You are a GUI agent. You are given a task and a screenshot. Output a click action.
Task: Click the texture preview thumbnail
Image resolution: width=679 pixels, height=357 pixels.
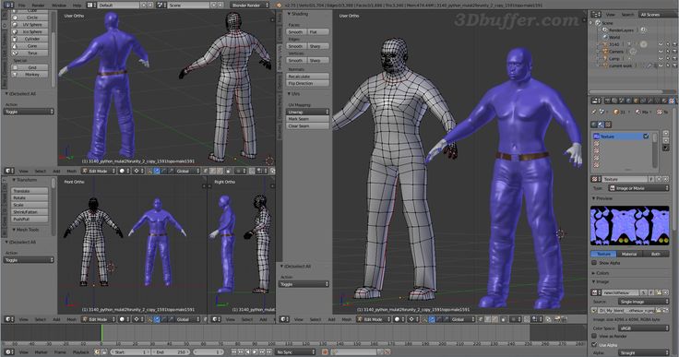coord(629,225)
